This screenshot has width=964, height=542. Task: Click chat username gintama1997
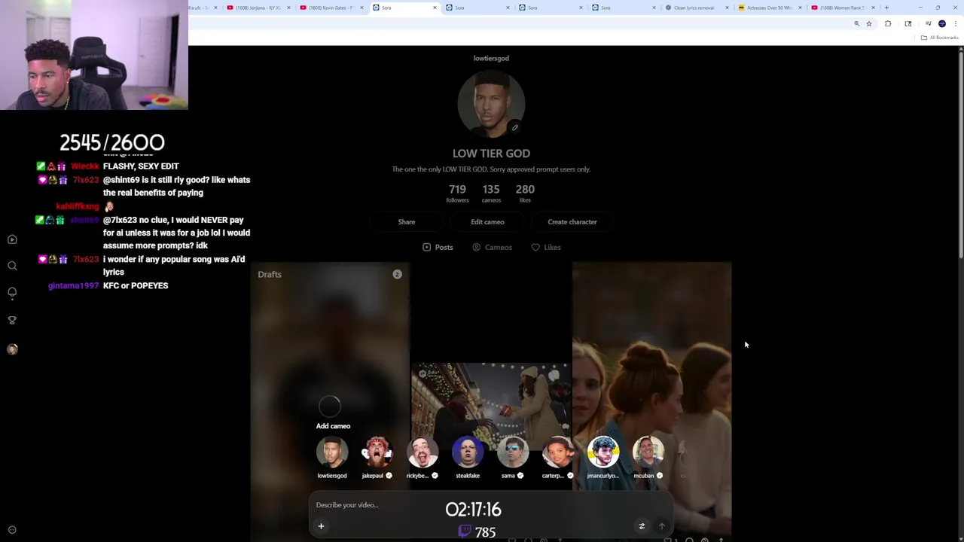pos(73,285)
